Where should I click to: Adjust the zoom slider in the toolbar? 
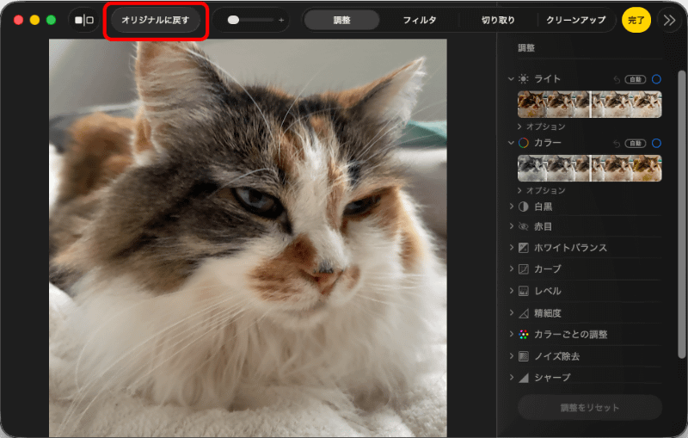pos(250,20)
